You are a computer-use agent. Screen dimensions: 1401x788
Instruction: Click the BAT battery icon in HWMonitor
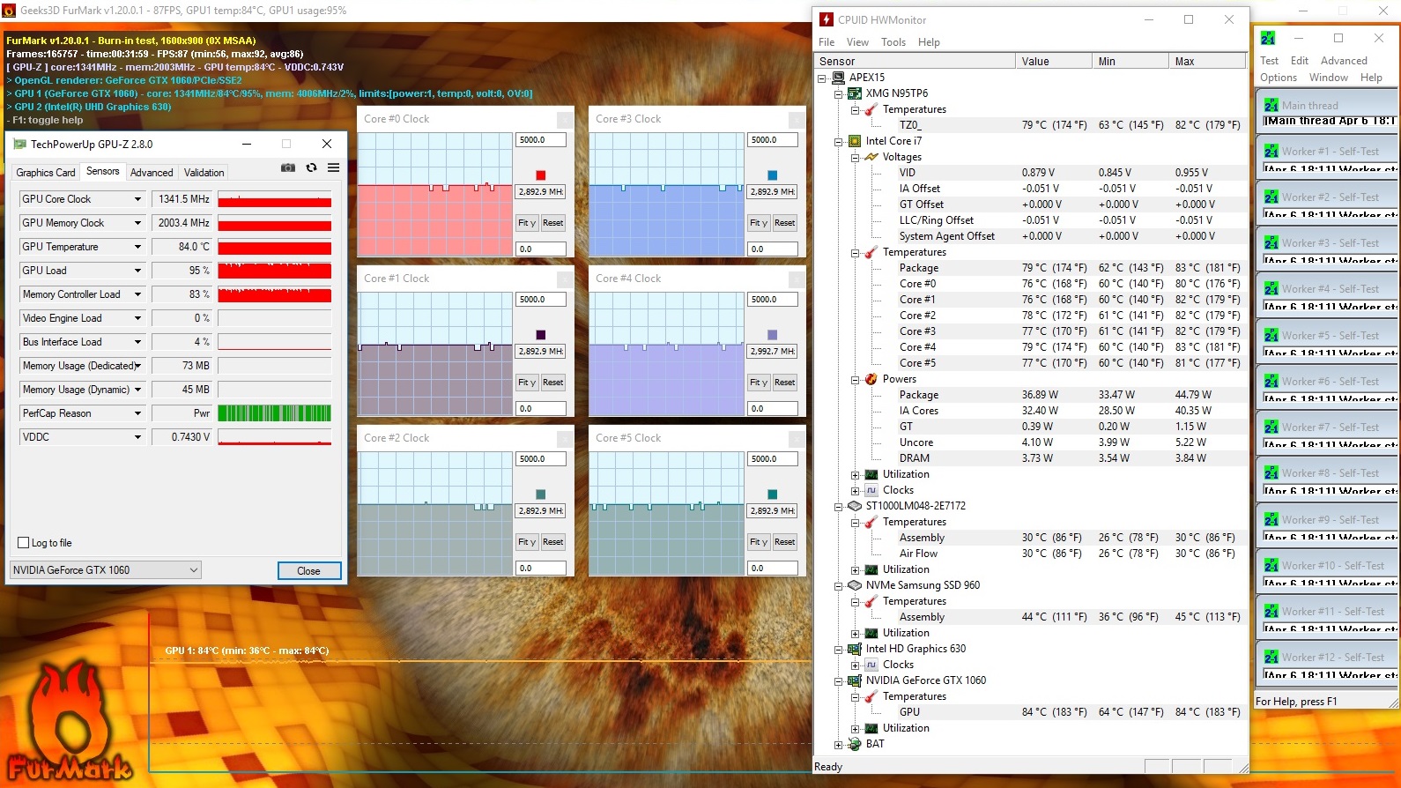point(854,744)
